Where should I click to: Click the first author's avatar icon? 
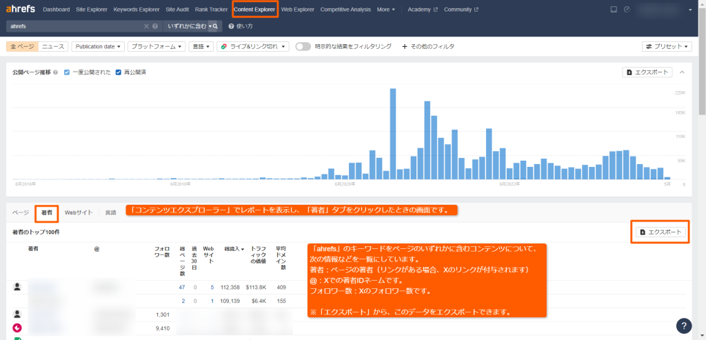(17, 287)
